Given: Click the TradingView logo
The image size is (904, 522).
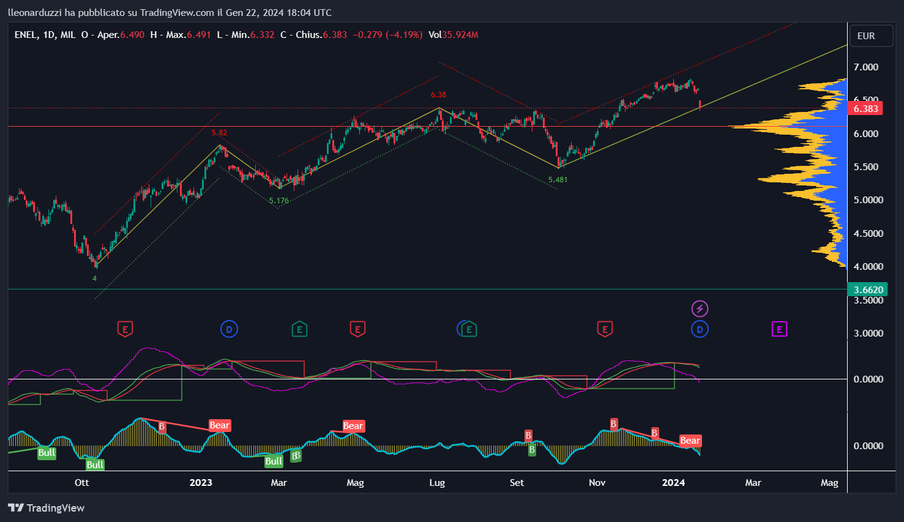Looking at the screenshot, I should tap(47, 507).
